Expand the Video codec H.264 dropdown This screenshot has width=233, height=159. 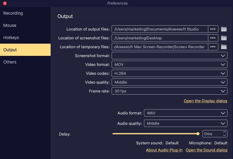169,74
